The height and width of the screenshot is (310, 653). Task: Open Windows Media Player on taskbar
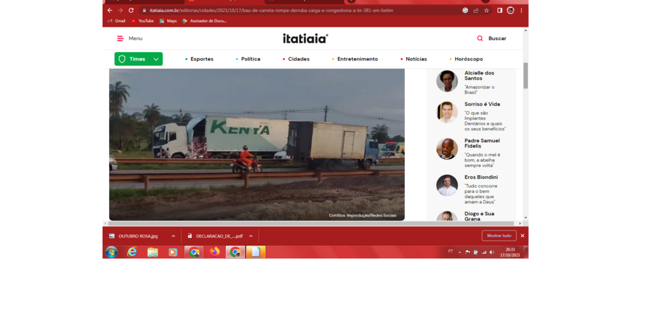click(173, 252)
